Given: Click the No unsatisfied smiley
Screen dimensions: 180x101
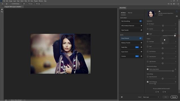Looking at the screenshot, I should point(164,92).
